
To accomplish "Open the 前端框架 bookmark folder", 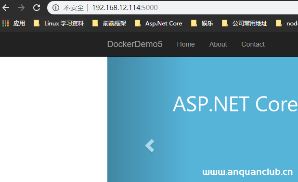I will coord(109,24).
